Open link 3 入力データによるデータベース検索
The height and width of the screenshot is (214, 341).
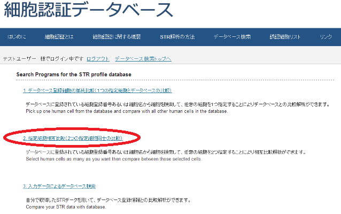pyautogui.click(x=59, y=186)
